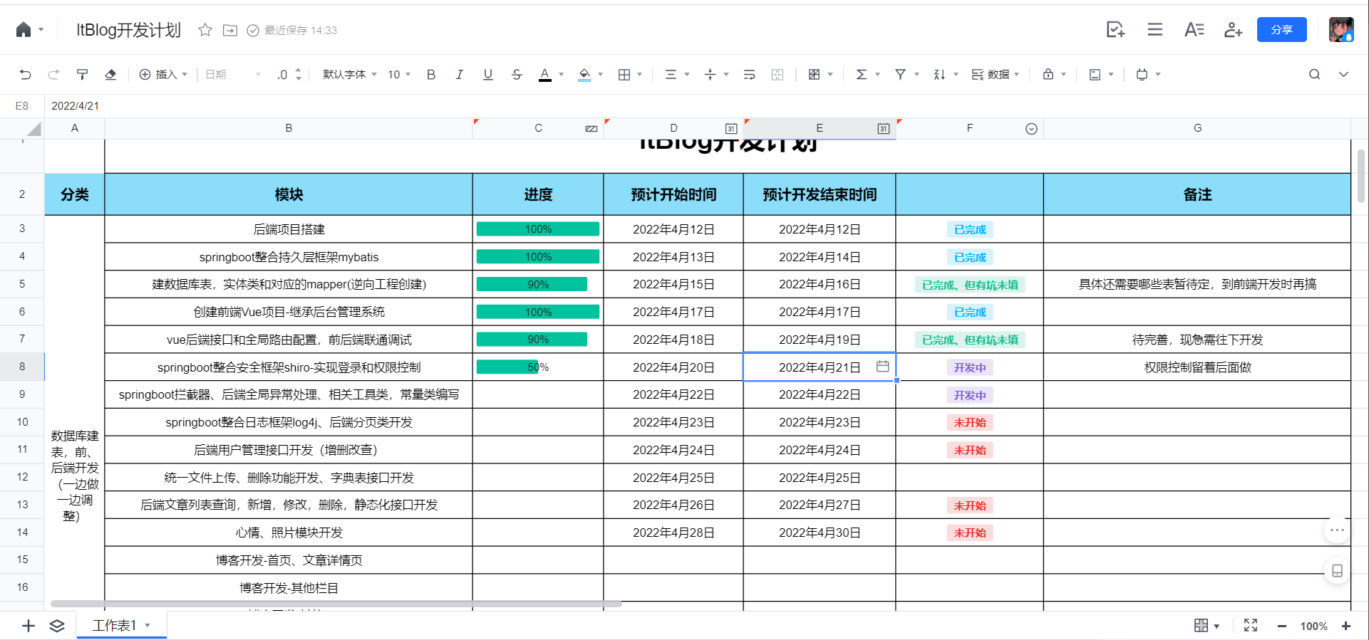Increase decimal places stepper arrow
The height and width of the screenshot is (640, 1369).
click(x=298, y=70)
